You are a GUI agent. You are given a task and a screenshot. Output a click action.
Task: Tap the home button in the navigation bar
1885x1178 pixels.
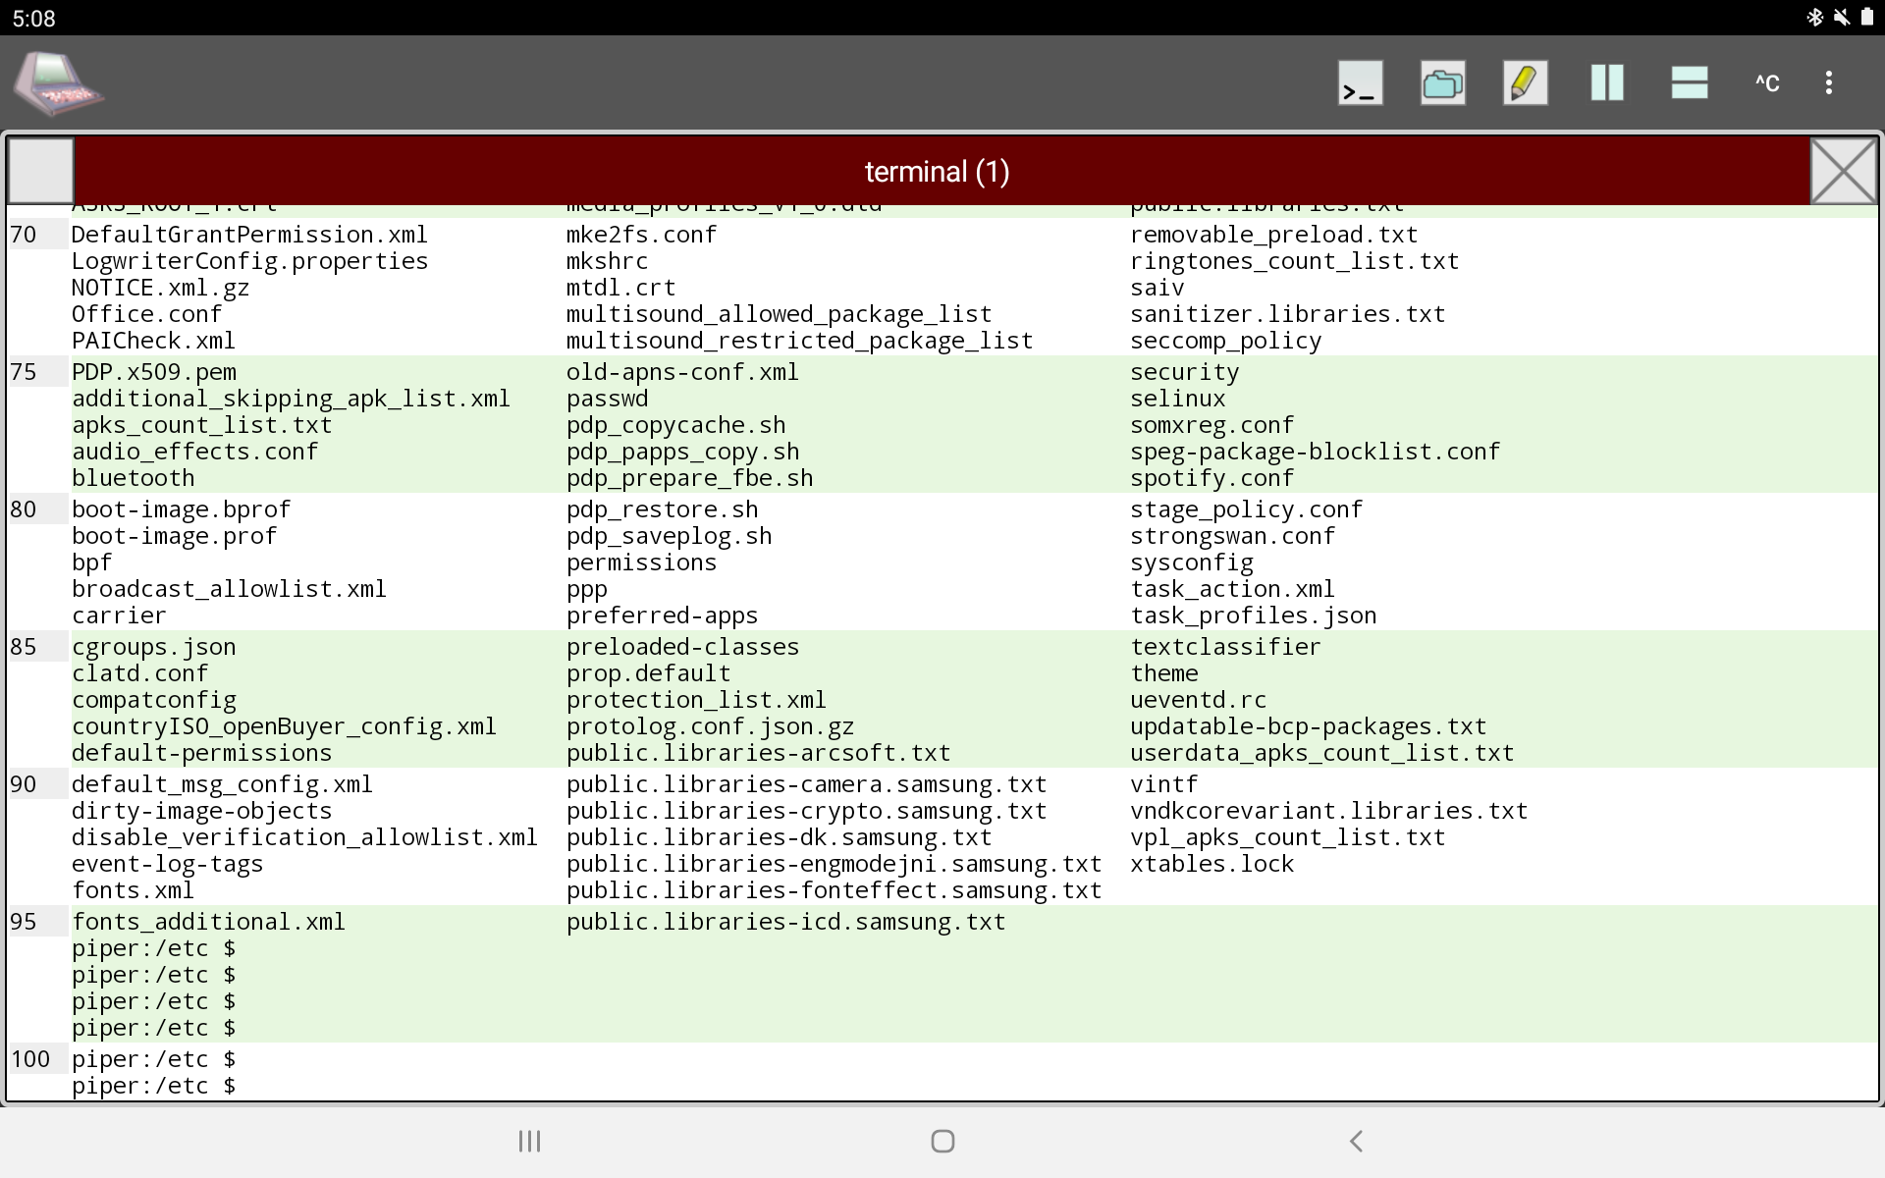tap(942, 1141)
